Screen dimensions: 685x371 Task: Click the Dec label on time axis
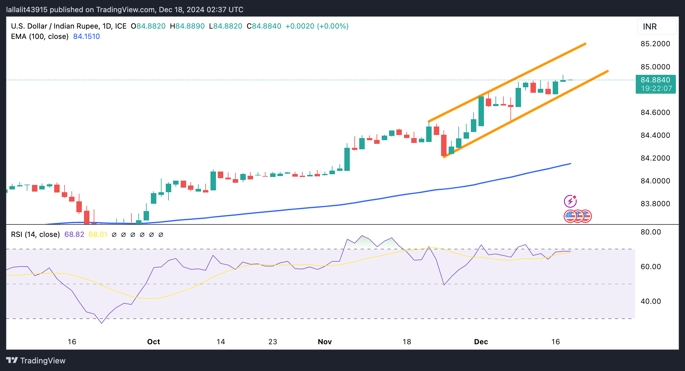[481, 342]
